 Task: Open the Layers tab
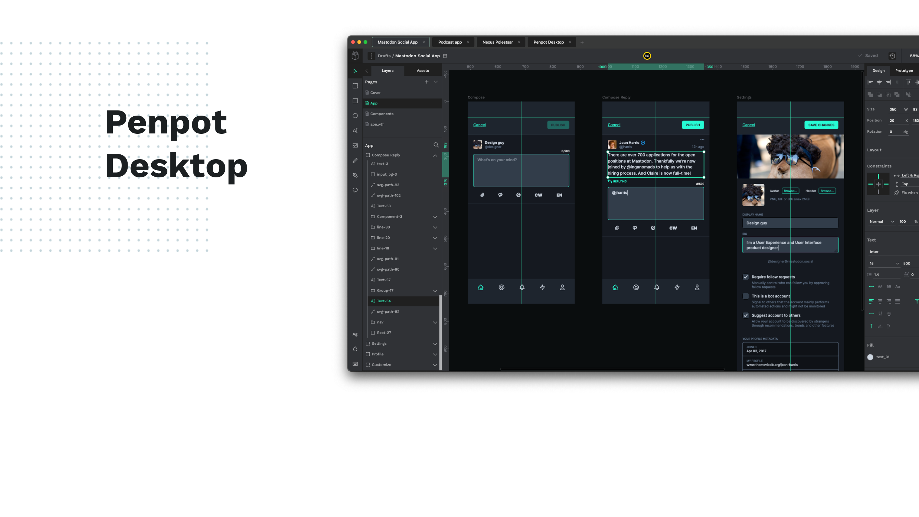coord(387,71)
